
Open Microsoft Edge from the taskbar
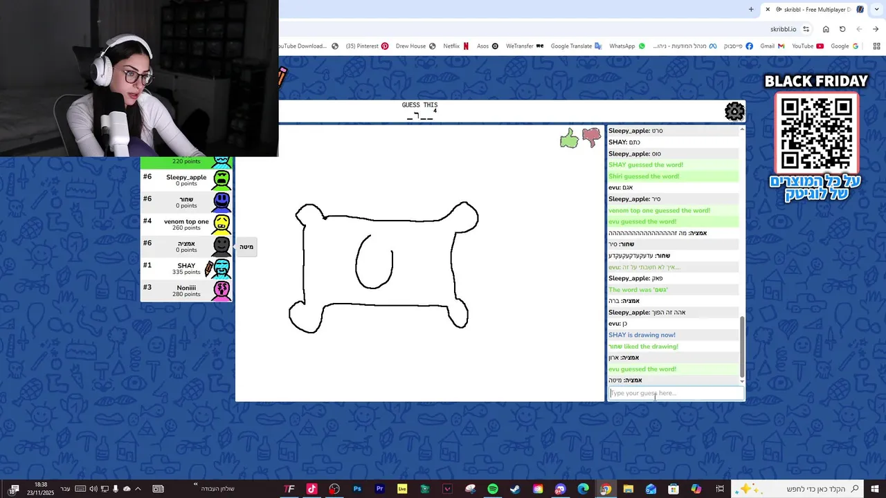[583, 489]
